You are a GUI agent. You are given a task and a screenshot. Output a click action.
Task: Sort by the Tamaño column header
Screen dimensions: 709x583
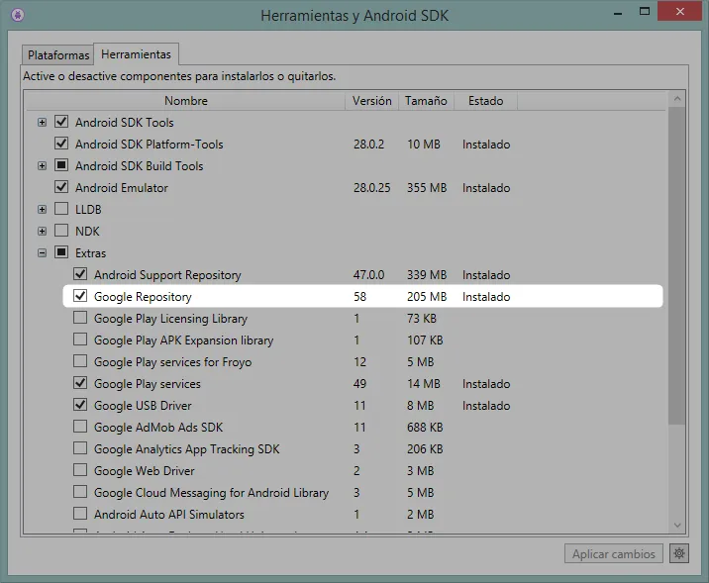(426, 100)
